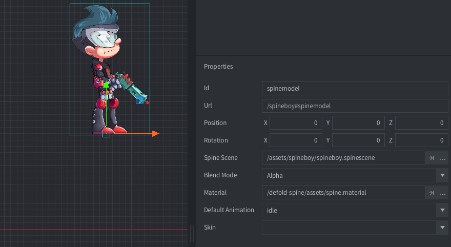The image size is (451, 247).
Task: Expand the Skin dropdown arrow
Action: coord(442,228)
